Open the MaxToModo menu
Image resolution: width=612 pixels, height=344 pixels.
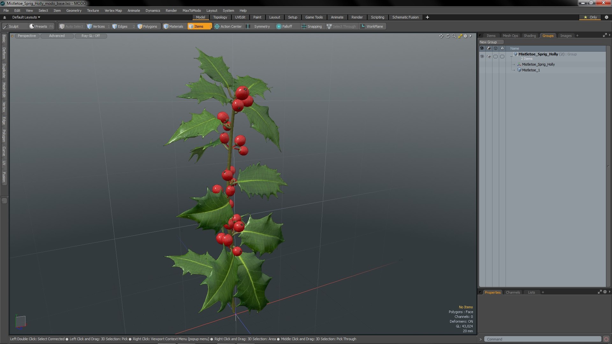click(x=192, y=11)
